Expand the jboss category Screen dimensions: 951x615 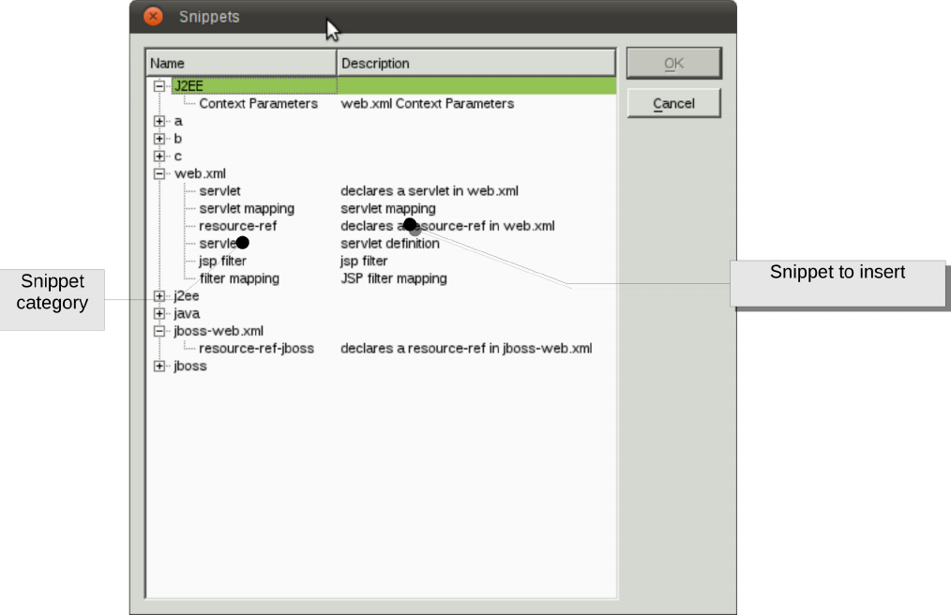159,367
